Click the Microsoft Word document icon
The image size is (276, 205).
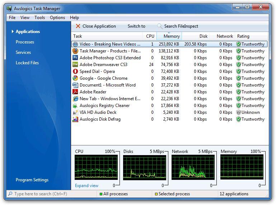click(75, 85)
